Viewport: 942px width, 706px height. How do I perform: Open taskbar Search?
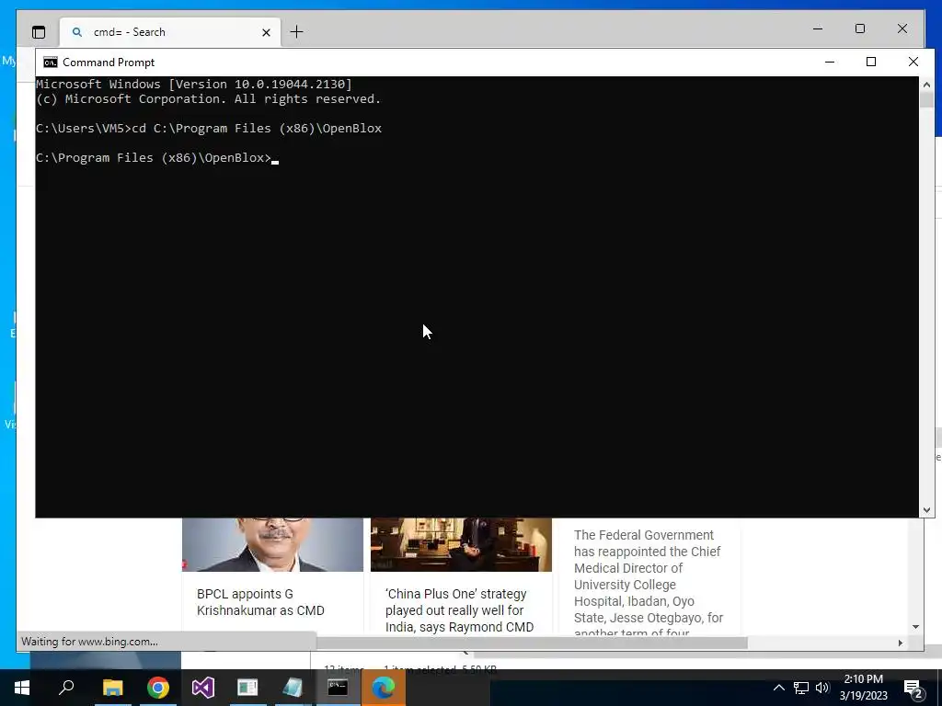point(66,688)
